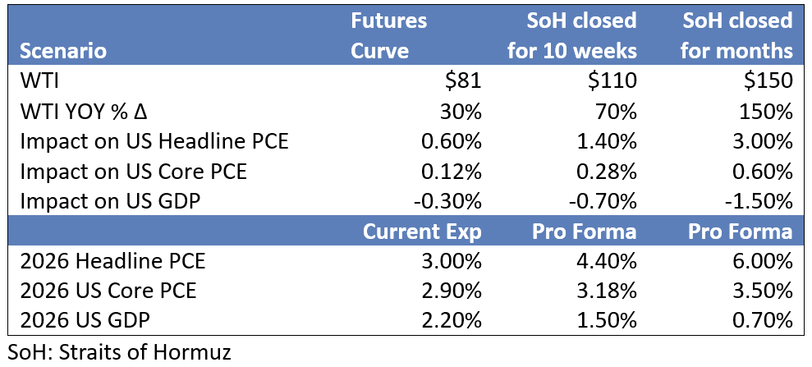
Task: Click the $150 WTI value
Action: pos(768,81)
